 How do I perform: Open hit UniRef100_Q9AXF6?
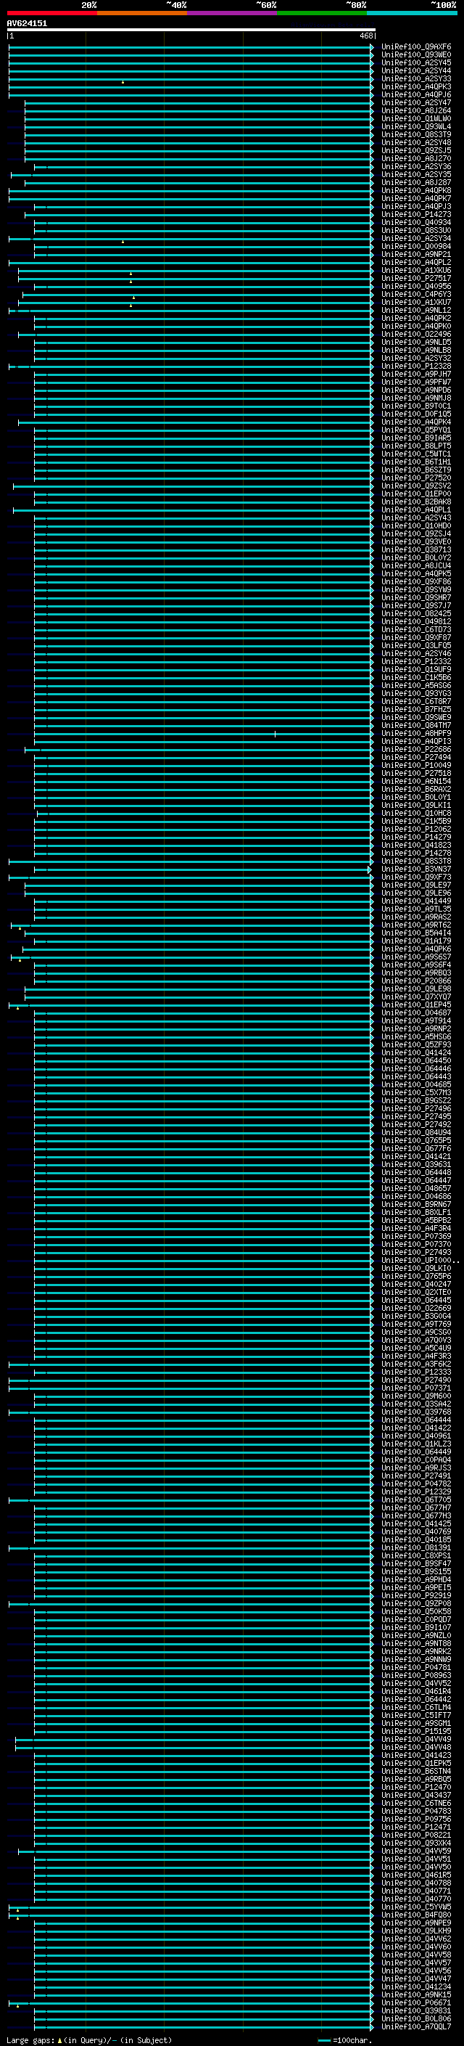point(416,47)
